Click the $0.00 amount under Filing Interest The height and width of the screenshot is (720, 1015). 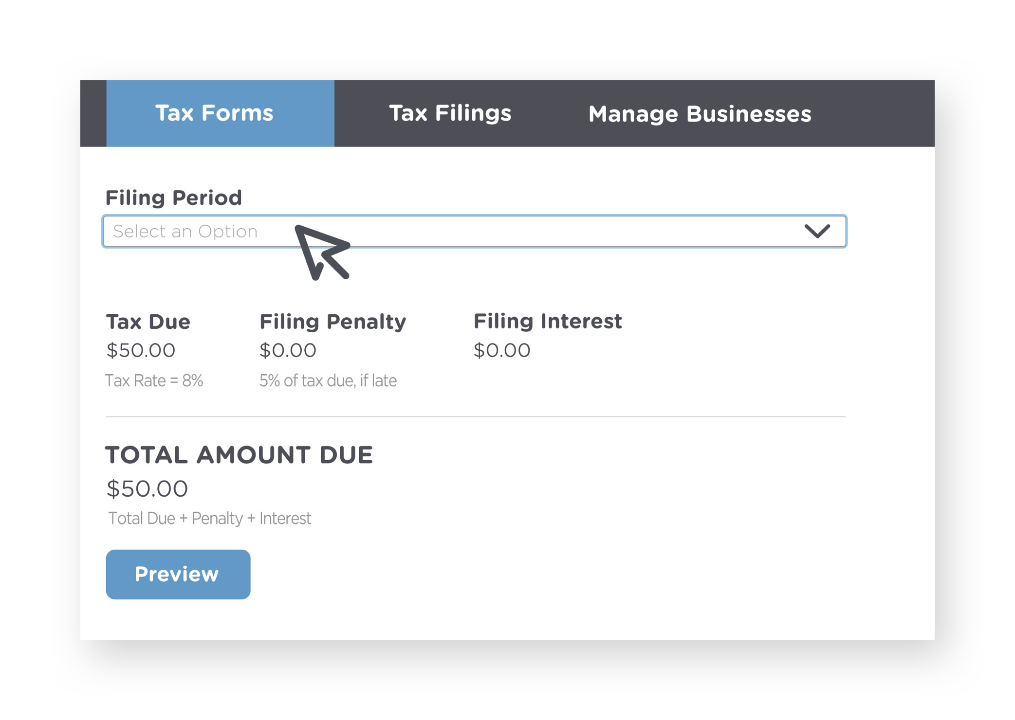(x=502, y=350)
